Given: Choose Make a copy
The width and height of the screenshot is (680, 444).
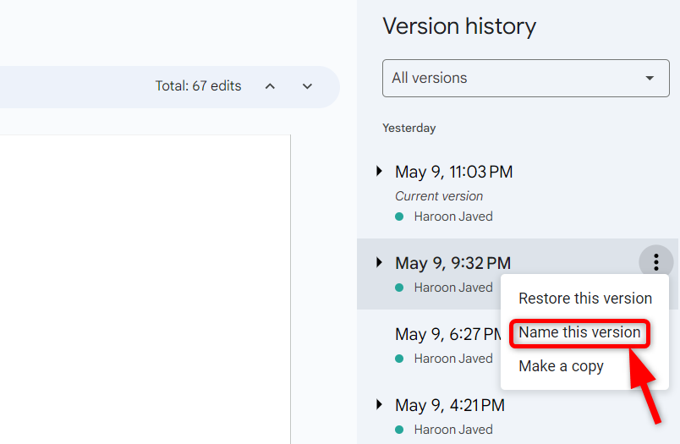Looking at the screenshot, I should tap(561, 366).
